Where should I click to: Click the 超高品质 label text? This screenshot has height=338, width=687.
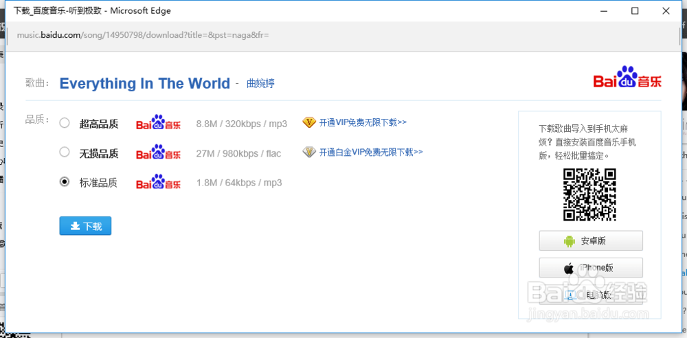coord(98,124)
